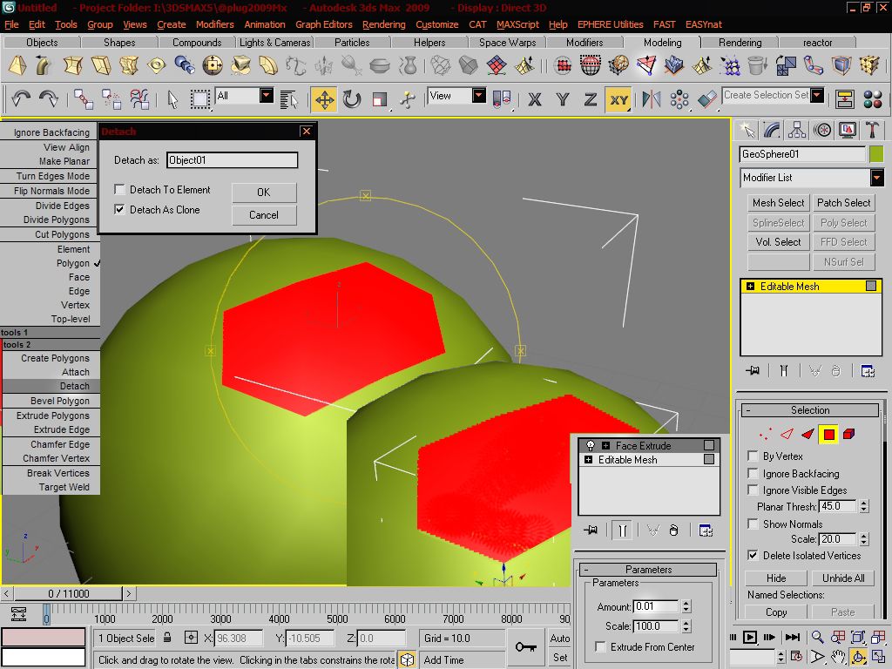892x669 pixels.
Task: Activate the Select and Scale tool
Action: 380,99
